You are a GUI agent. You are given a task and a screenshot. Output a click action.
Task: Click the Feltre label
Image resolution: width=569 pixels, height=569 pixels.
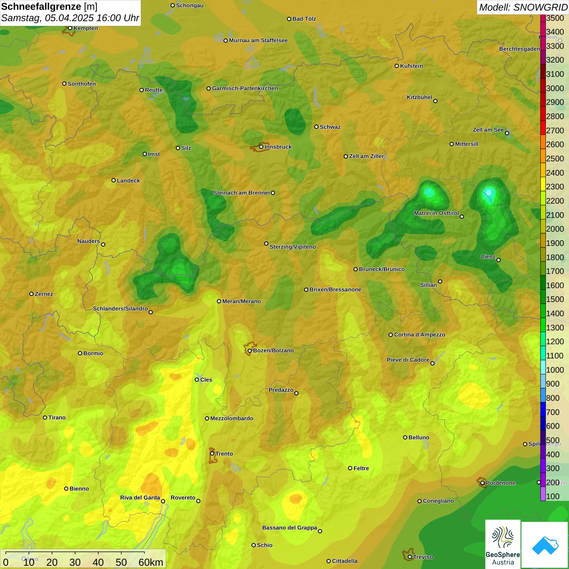coord(361,468)
